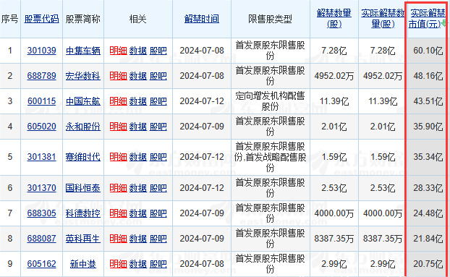Open stock code 301039 link
Viewport: 450px width, 277px height.
[42, 51]
